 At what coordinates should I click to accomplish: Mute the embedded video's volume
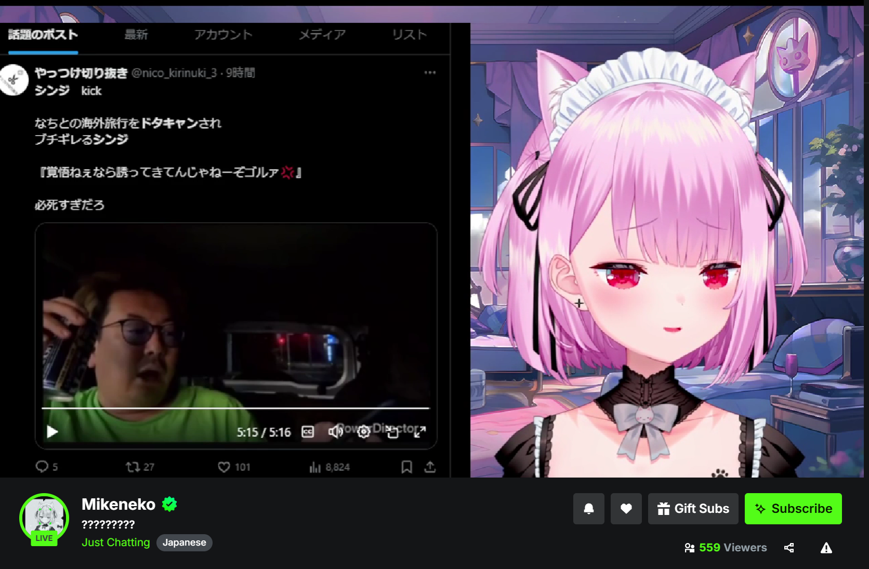tap(335, 431)
